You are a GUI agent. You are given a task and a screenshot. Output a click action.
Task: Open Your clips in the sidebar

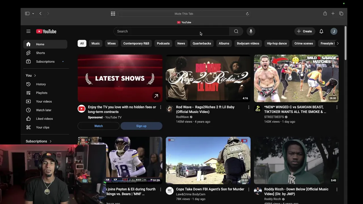coord(45,127)
